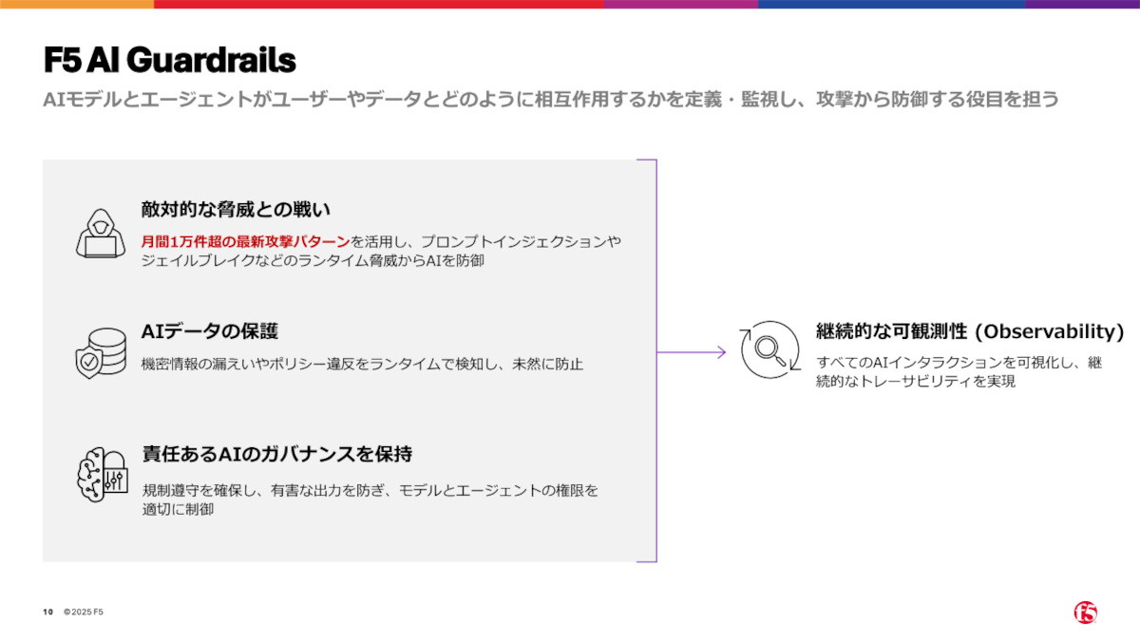The width and height of the screenshot is (1140, 641).
Task: Select the line starting '規制遵守を確保し'
Action: [x=370, y=490]
